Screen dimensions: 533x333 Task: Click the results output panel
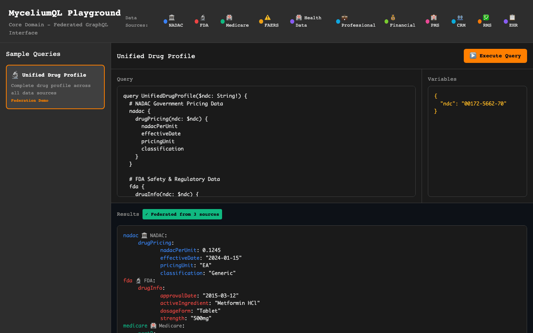[x=322, y=279]
